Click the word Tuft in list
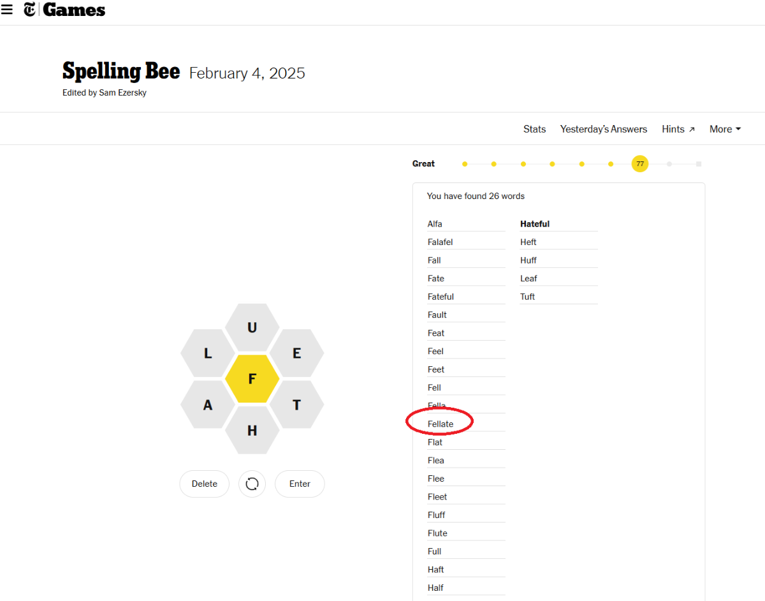The image size is (765, 601). click(x=528, y=297)
